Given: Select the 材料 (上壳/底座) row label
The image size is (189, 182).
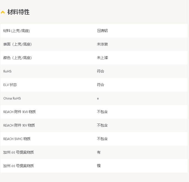Looking at the screenshot, I should click(17, 31).
